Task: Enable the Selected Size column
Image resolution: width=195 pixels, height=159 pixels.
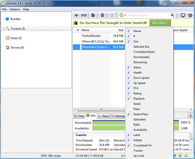Action: coord(149,47)
